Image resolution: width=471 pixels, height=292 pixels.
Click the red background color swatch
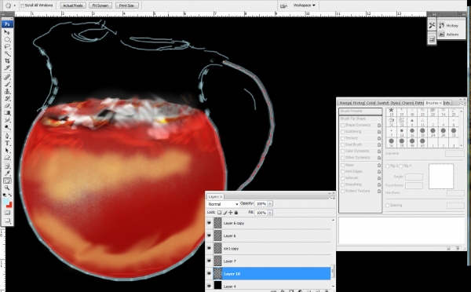[x=9, y=205]
